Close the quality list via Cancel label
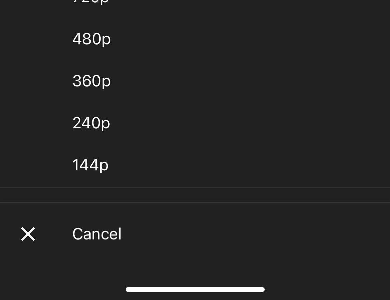The image size is (390, 300). (x=97, y=234)
